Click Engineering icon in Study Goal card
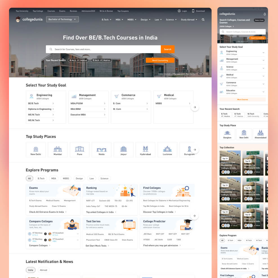Screen dimensions: 278x278 (32, 96)
